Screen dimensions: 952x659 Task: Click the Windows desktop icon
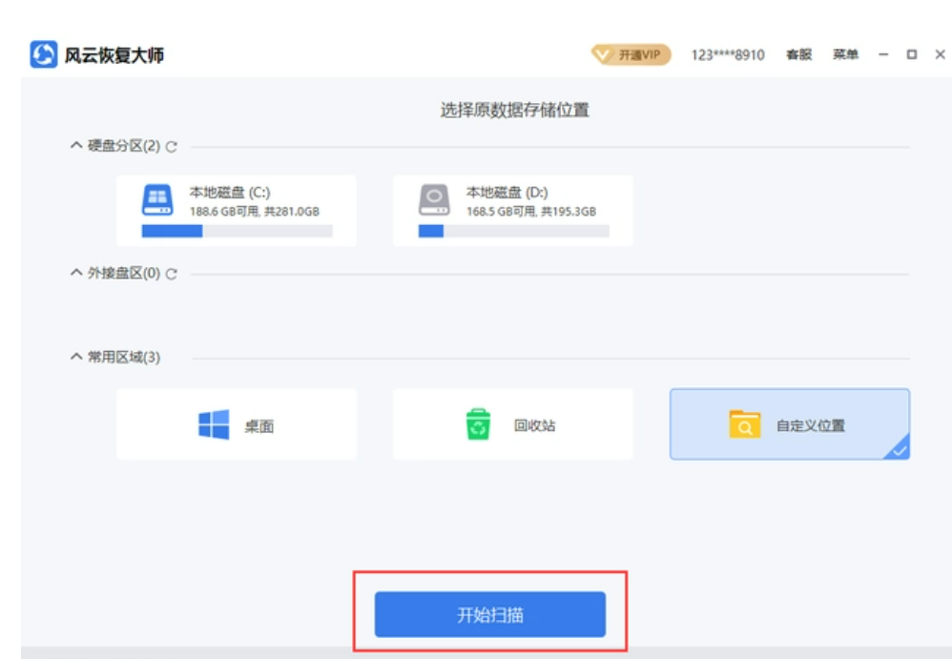(x=214, y=425)
